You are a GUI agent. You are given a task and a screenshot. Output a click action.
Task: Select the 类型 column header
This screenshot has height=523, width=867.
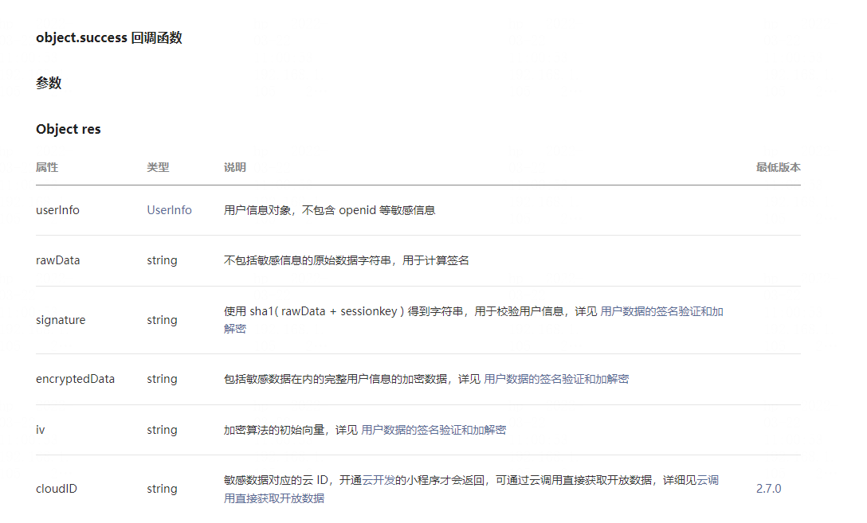coord(157,167)
